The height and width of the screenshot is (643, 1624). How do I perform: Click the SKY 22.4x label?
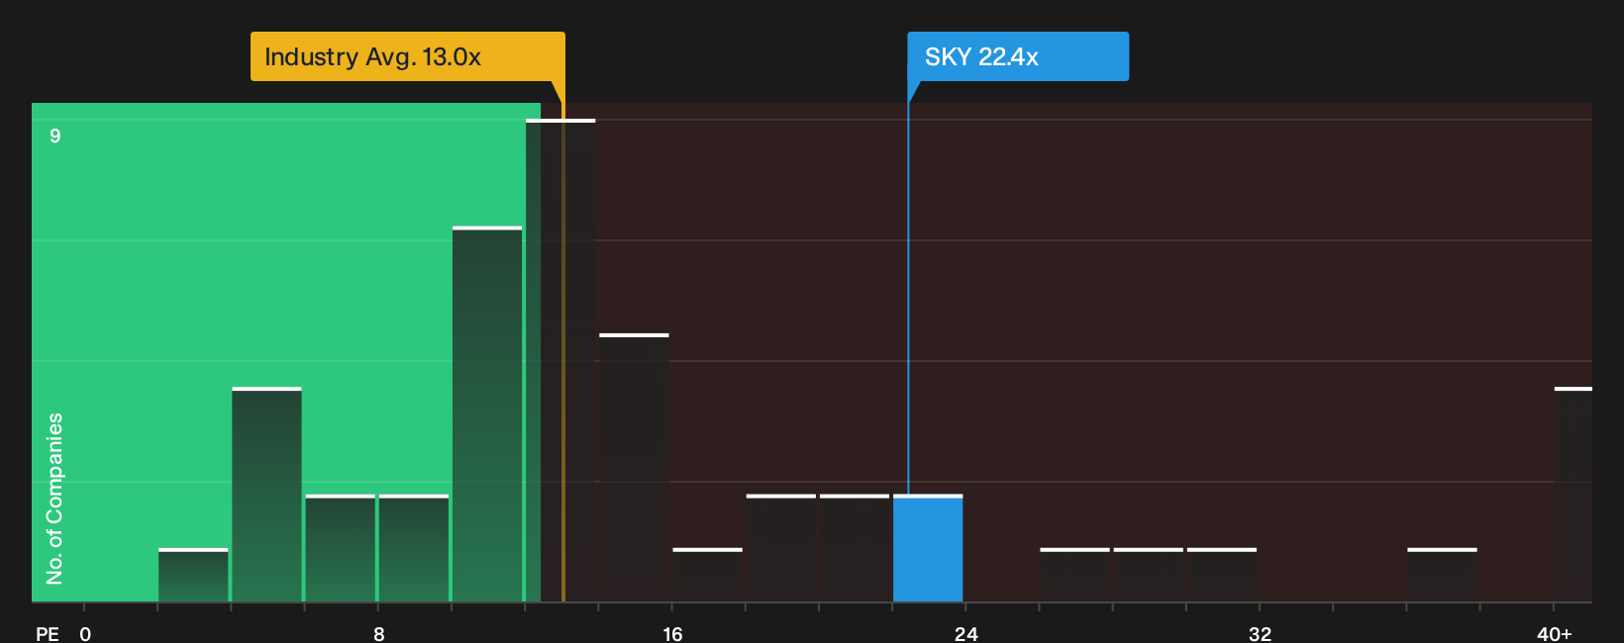point(1018,56)
